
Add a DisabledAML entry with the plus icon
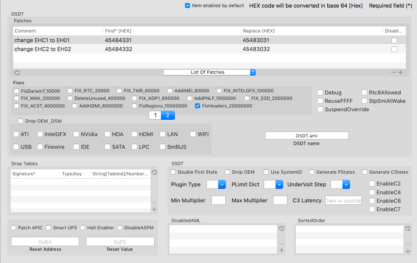coord(281,250)
